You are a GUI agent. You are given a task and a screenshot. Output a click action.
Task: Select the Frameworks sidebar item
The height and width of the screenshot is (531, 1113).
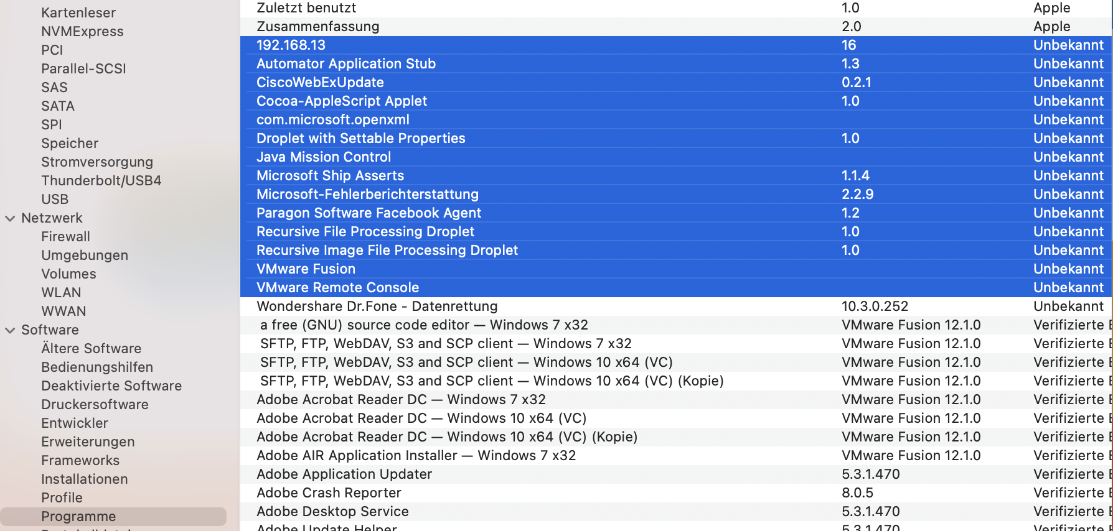click(x=80, y=461)
